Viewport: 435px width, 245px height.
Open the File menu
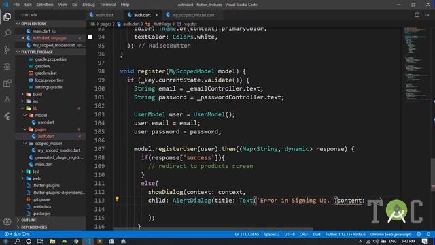click(x=16, y=5)
